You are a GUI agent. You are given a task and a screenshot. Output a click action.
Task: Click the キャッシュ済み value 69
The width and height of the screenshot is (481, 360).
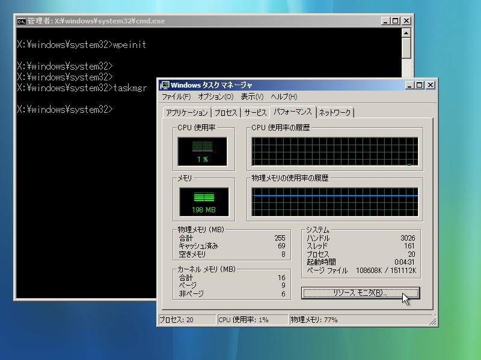point(281,246)
